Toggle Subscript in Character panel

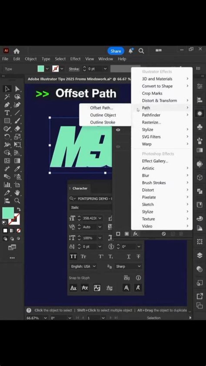pos(111,257)
